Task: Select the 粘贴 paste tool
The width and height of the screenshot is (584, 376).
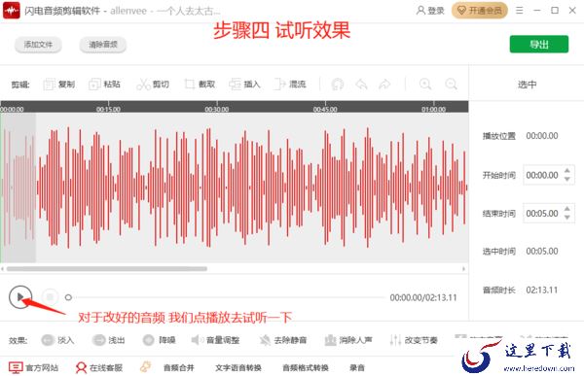Action: click(105, 85)
